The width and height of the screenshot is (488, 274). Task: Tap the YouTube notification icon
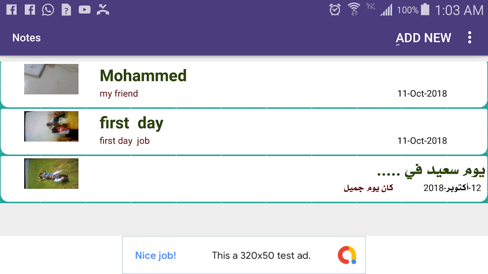(84, 10)
